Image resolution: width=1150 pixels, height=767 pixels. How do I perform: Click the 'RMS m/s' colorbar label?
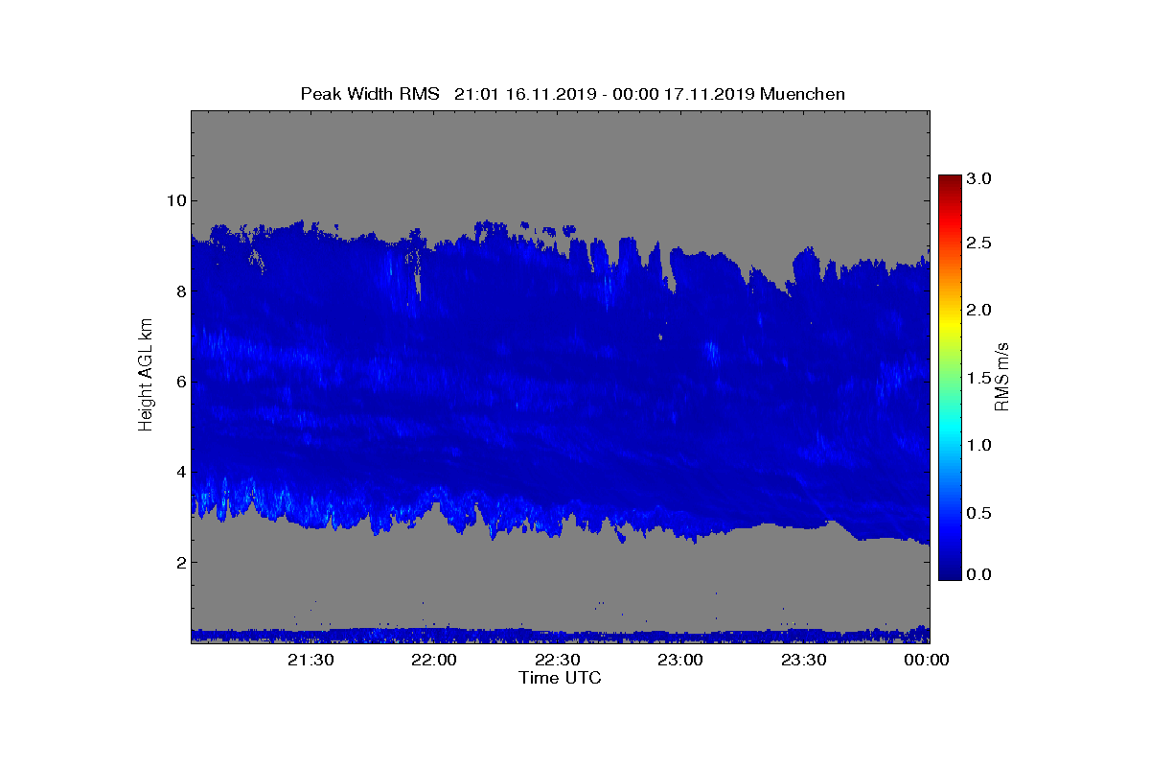[x=1002, y=377]
